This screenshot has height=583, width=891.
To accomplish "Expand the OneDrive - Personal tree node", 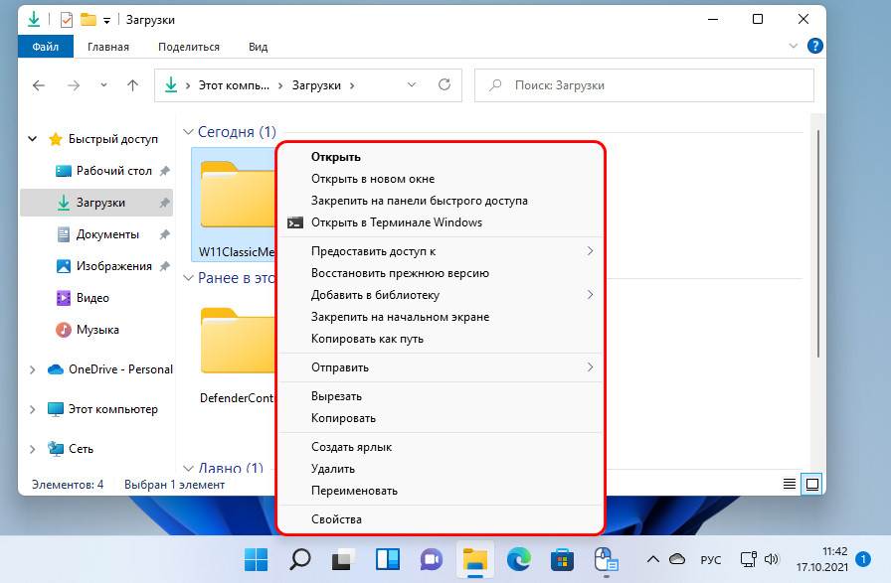I will tap(33, 369).
